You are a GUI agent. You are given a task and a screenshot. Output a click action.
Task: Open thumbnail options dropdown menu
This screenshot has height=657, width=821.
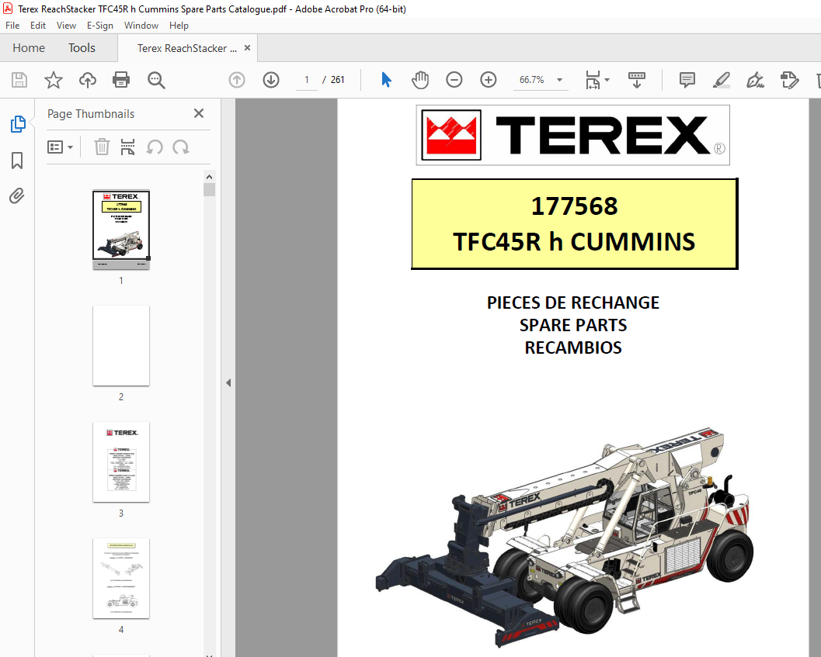[x=60, y=147]
